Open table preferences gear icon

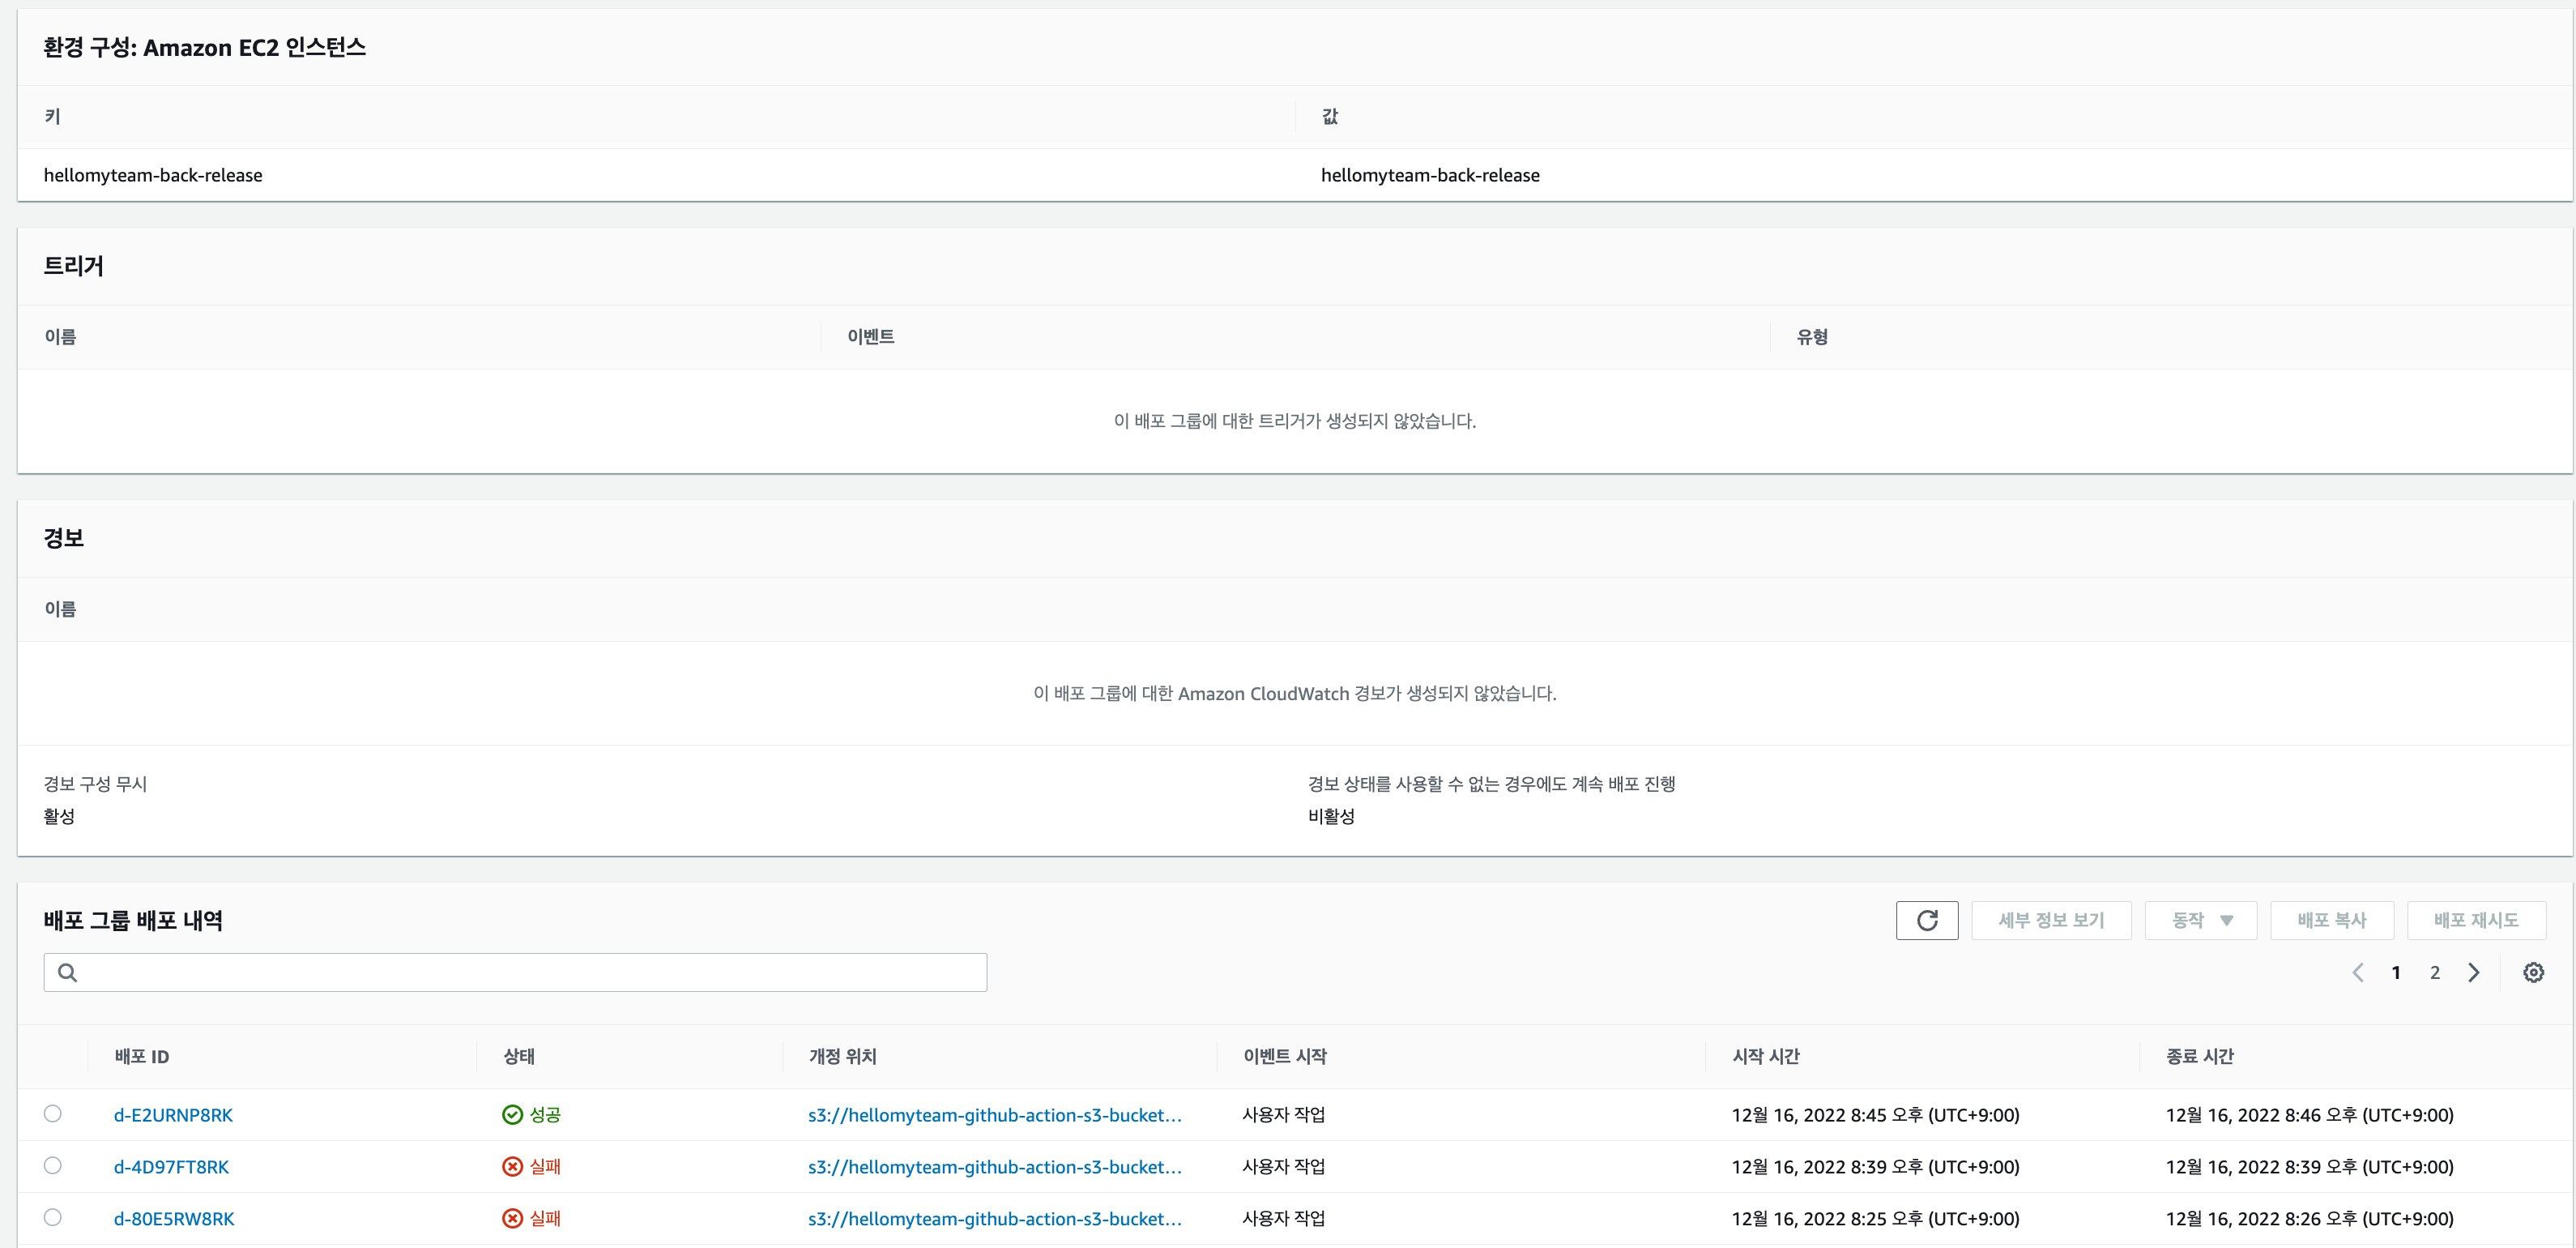[x=2532, y=972]
